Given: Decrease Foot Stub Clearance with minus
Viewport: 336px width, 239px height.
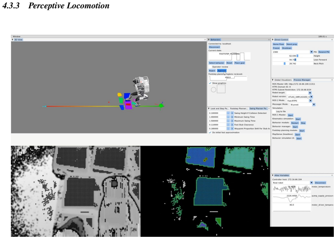Looking at the screenshot, I should coord(228,125).
